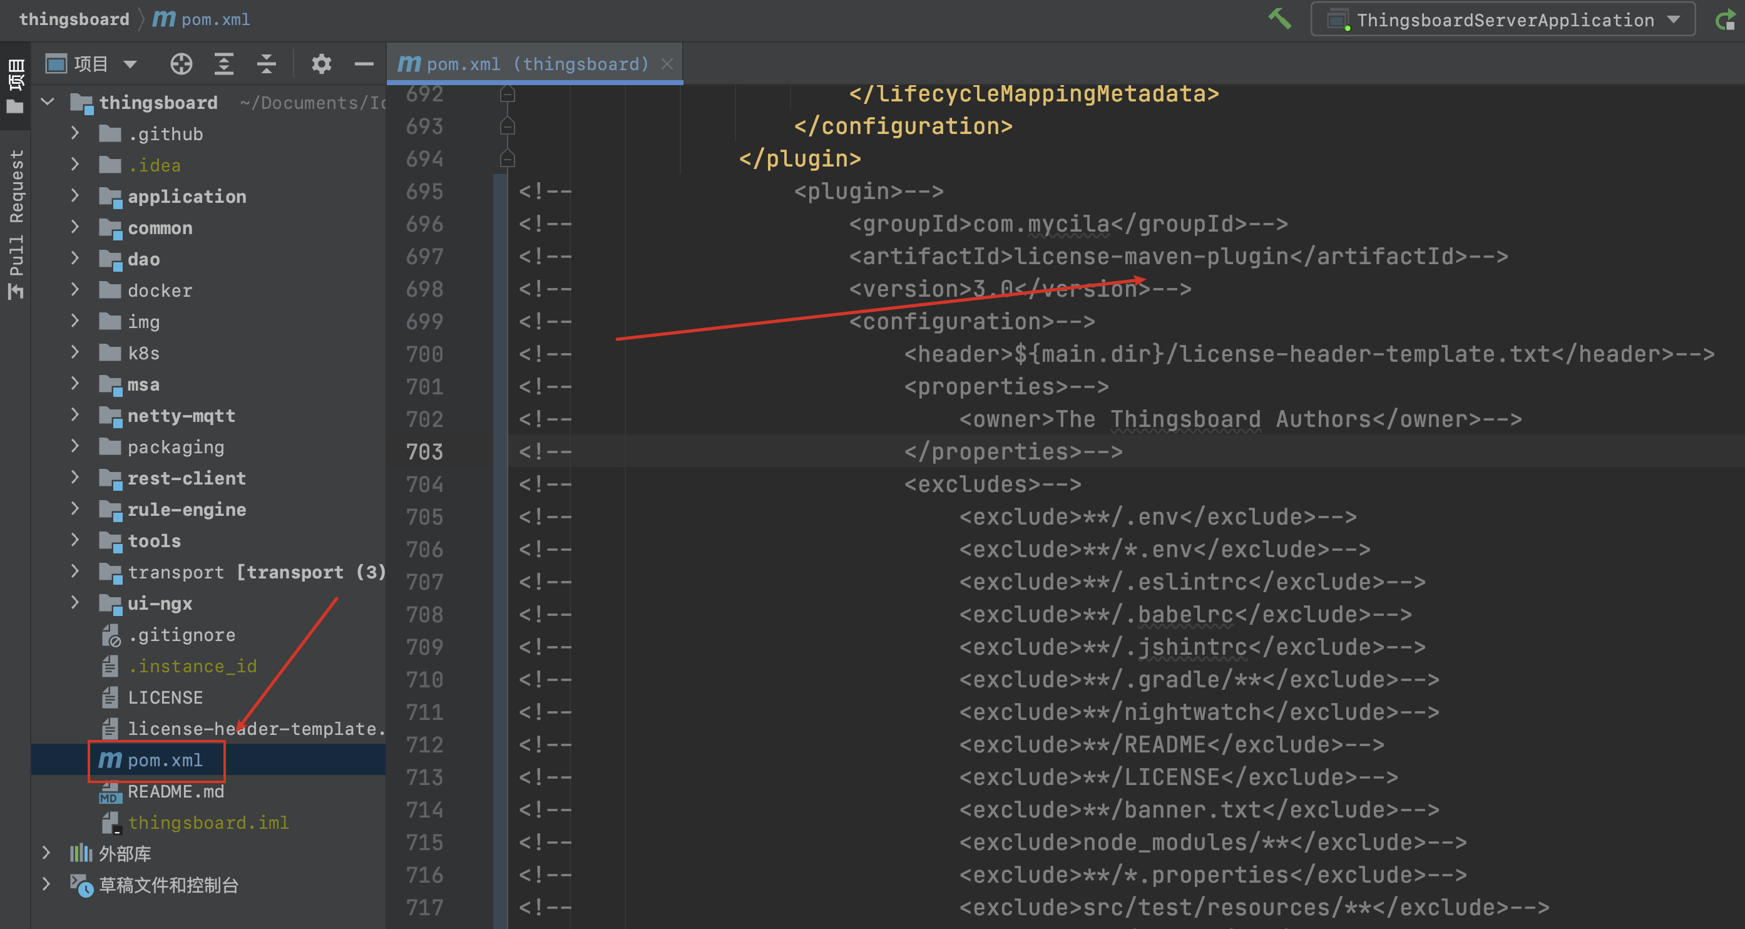This screenshot has height=929, width=1745.
Task: Click the thingsboard breadcrumb in the navigation bar
Action: (x=74, y=19)
